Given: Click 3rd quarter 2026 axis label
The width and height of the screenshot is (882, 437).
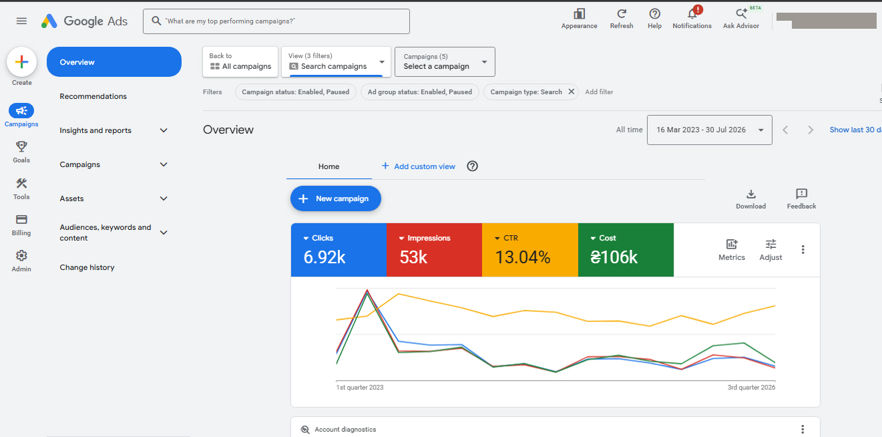Looking at the screenshot, I should tap(752, 388).
